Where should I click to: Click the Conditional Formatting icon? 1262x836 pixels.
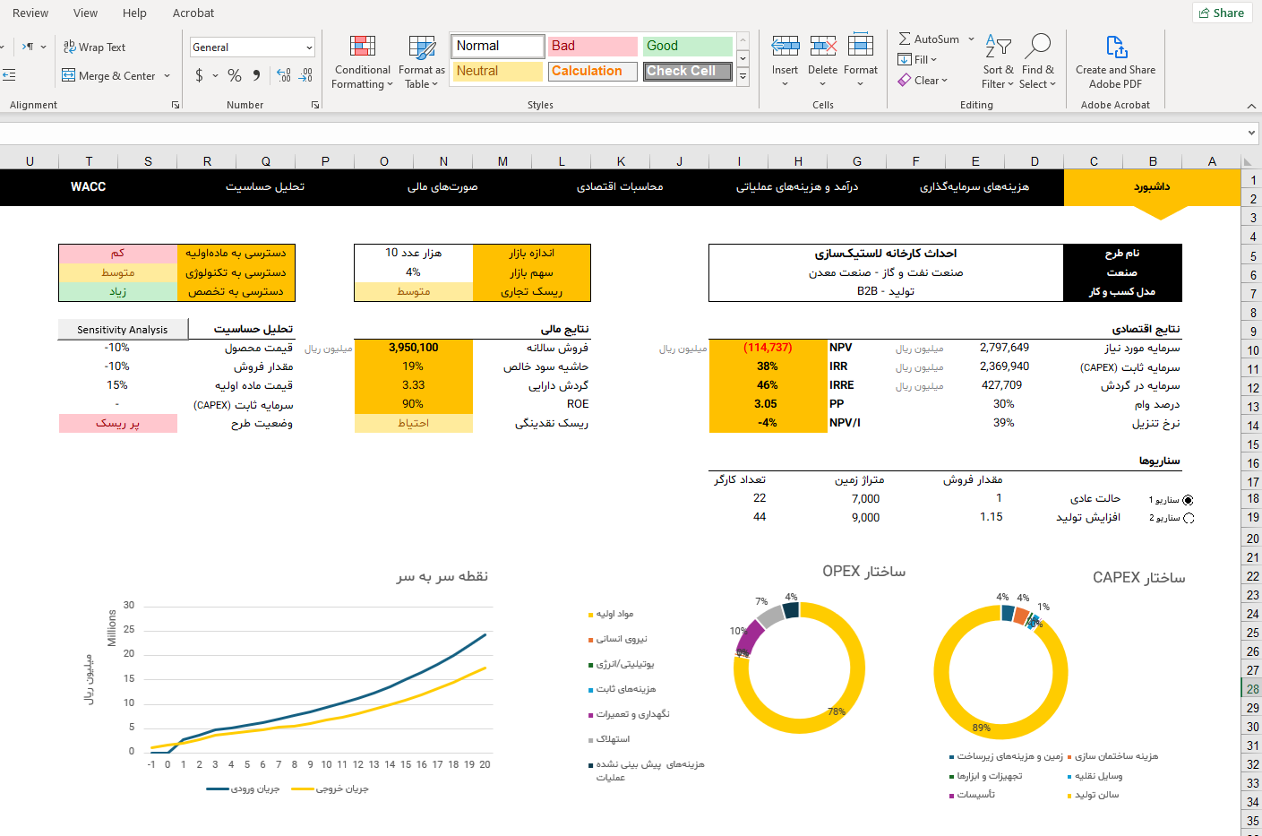(363, 47)
